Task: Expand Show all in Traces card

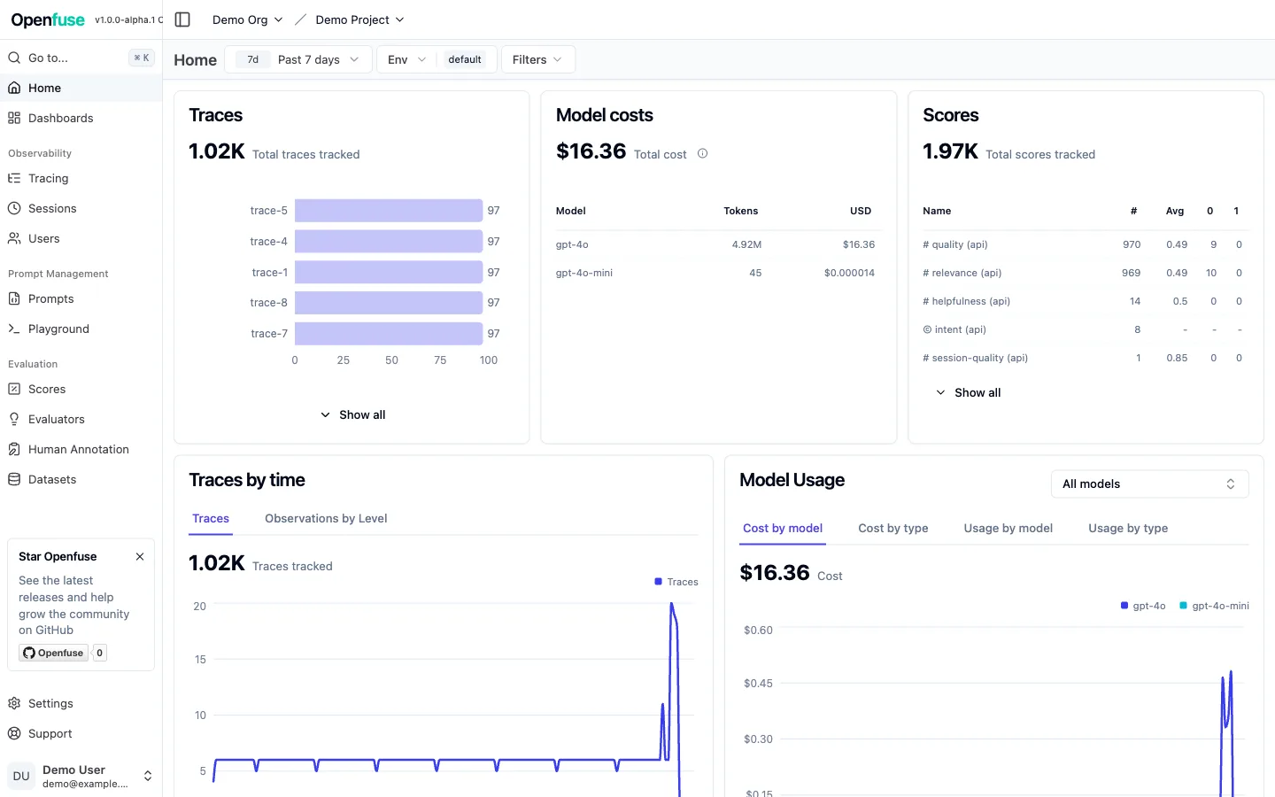Action: point(352,414)
